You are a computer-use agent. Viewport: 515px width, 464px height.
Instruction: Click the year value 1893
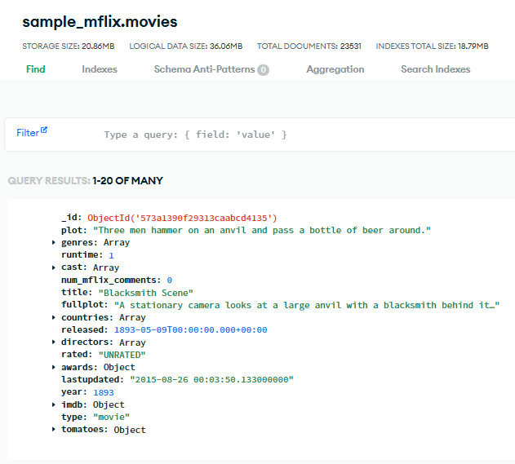point(103,392)
